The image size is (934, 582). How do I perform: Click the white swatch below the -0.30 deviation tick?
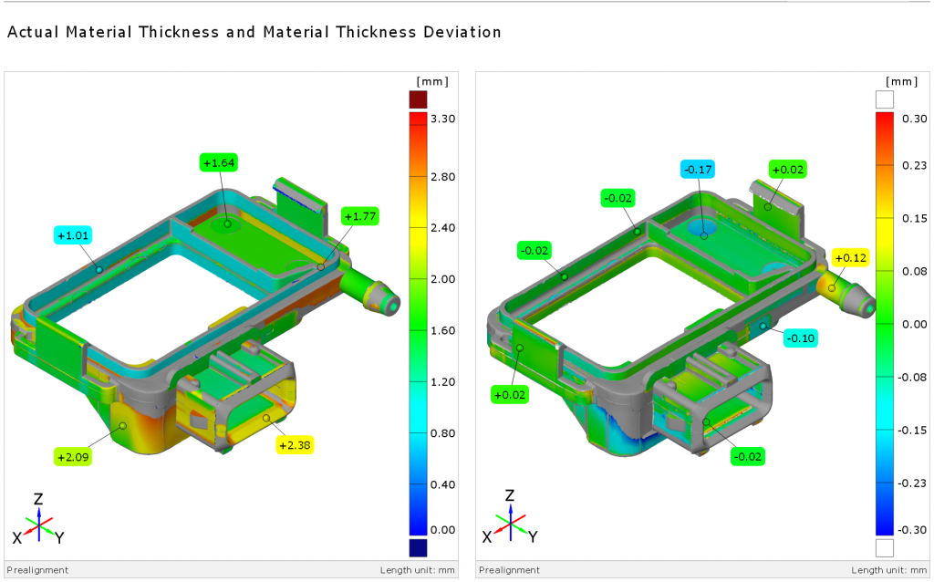885,547
